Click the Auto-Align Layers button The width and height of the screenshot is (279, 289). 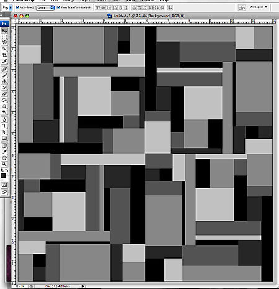(170, 7)
